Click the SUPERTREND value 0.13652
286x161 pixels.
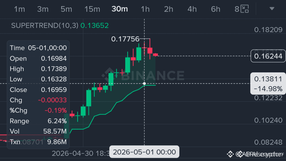95,25
